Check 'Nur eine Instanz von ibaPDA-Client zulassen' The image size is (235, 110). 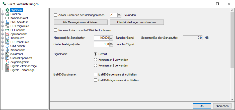coord(56,30)
